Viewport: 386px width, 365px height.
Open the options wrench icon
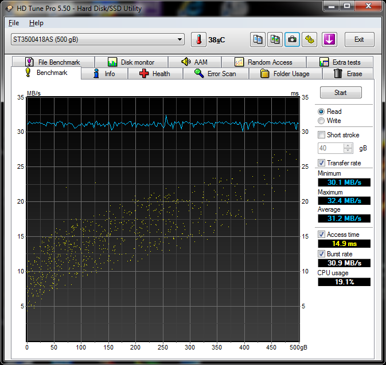click(x=310, y=39)
